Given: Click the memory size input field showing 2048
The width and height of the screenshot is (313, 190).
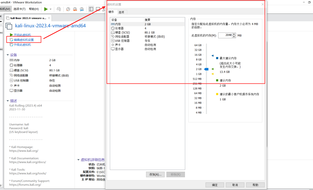Looking at the screenshot, I should tap(225, 35).
